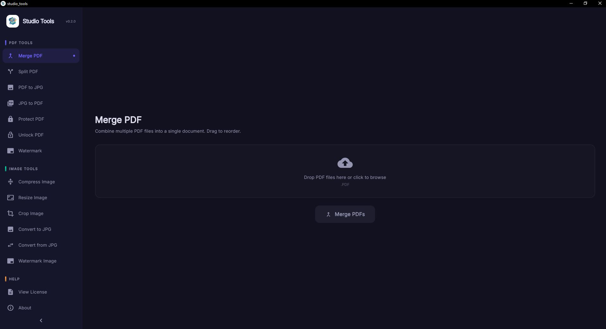Click the Split PDF fork icon
Viewport: 606px width, 329px height.
pos(10,72)
